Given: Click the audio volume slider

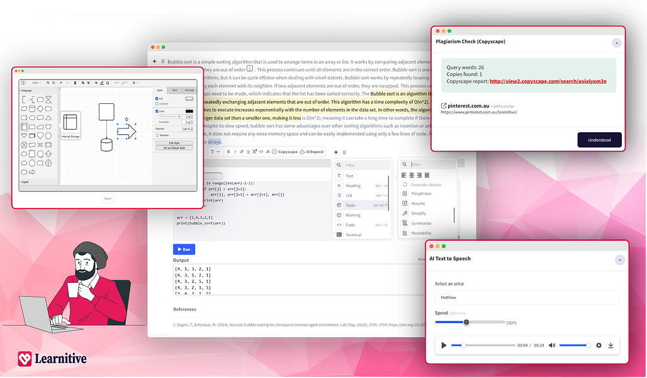Looking at the screenshot, I should pos(575,345).
